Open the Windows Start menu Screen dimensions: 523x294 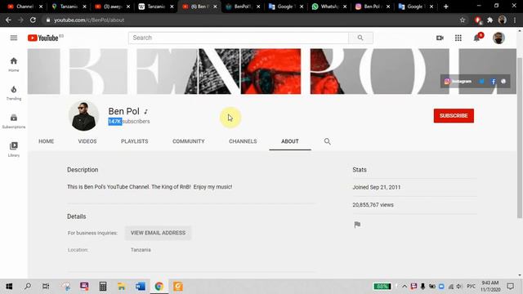click(x=9, y=287)
